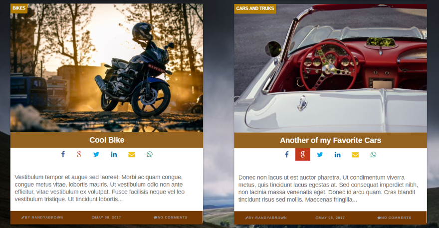
Task: Share Cool Bike post via WhatsApp
Action: (150, 154)
